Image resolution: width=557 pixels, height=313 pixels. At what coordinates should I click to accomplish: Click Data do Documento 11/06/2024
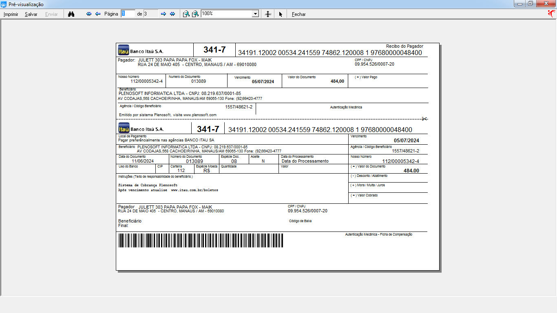point(143,161)
